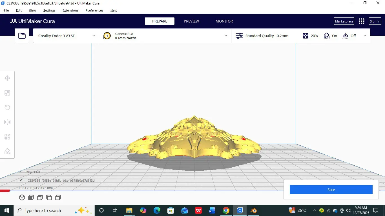Screen dimensions: 385x216
Task: Open the Preferences menu
Action: pyautogui.click(x=94, y=10)
